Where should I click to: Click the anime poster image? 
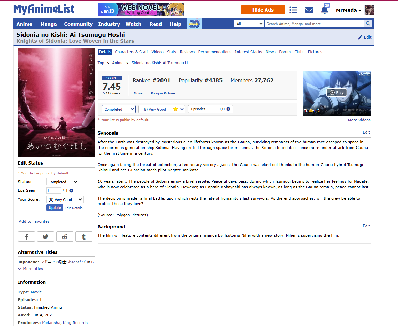[x=56, y=103]
